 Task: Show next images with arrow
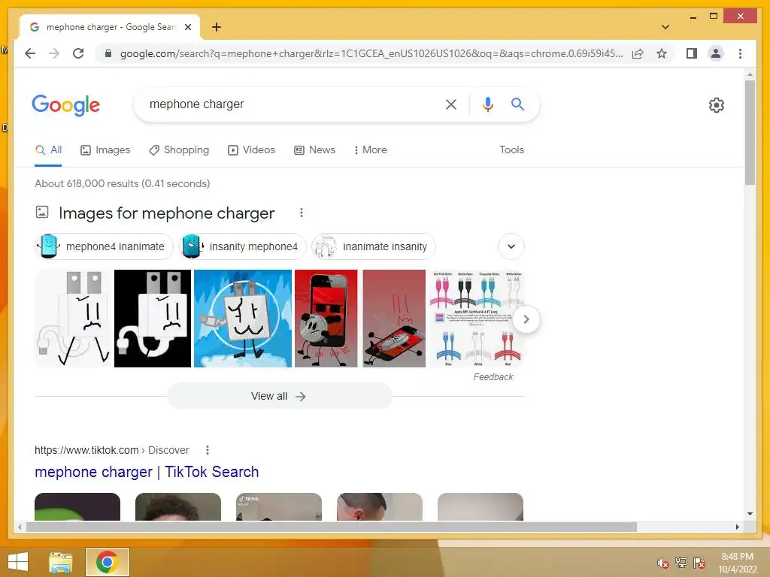point(526,319)
